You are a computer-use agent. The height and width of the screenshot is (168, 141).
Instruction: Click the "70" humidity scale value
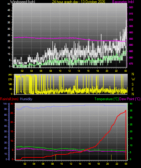(x=5, y=120)
